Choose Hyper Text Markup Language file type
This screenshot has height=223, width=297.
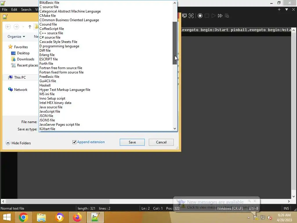(x=106, y=90)
